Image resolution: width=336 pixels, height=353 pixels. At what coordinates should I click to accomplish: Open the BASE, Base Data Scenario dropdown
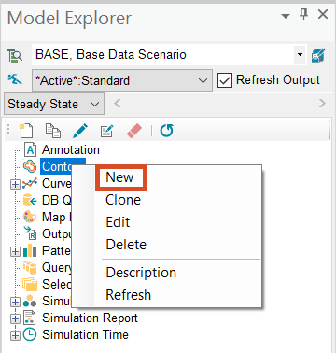click(x=300, y=55)
